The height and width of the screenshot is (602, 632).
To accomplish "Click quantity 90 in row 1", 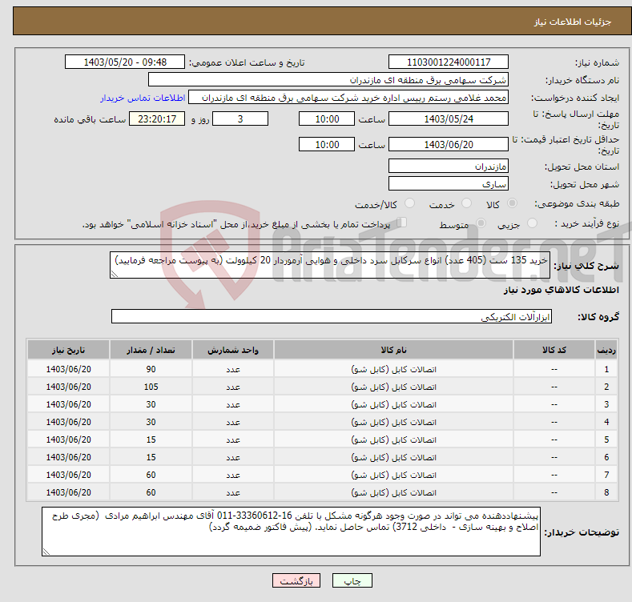I will (151, 369).
